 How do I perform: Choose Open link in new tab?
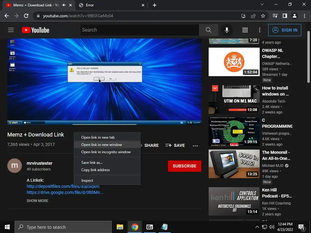(107, 137)
